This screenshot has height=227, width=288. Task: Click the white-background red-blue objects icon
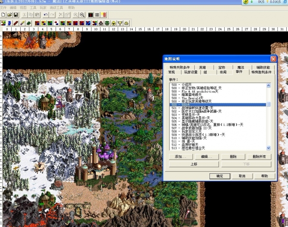point(56,23)
